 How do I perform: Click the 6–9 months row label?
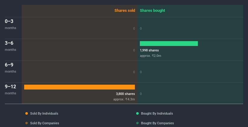tap(11, 68)
